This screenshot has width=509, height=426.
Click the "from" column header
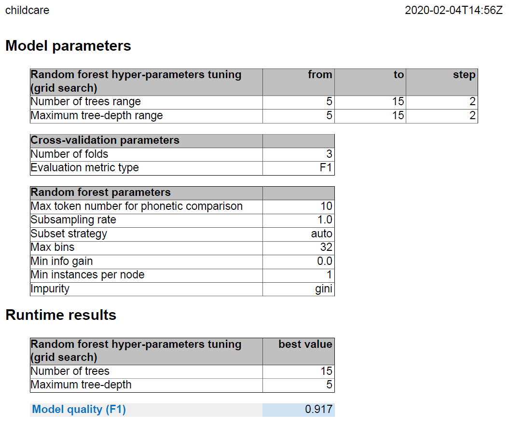(320, 75)
